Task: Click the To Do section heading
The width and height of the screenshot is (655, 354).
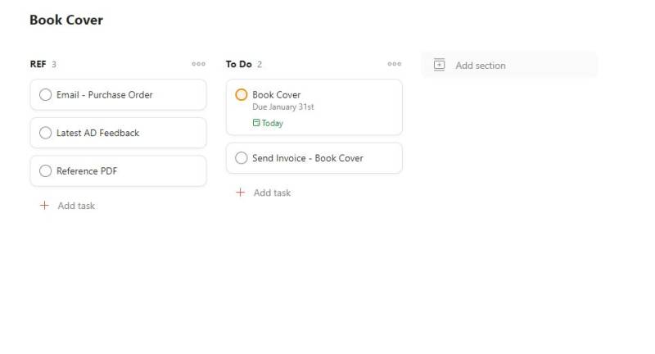Action: point(238,64)
